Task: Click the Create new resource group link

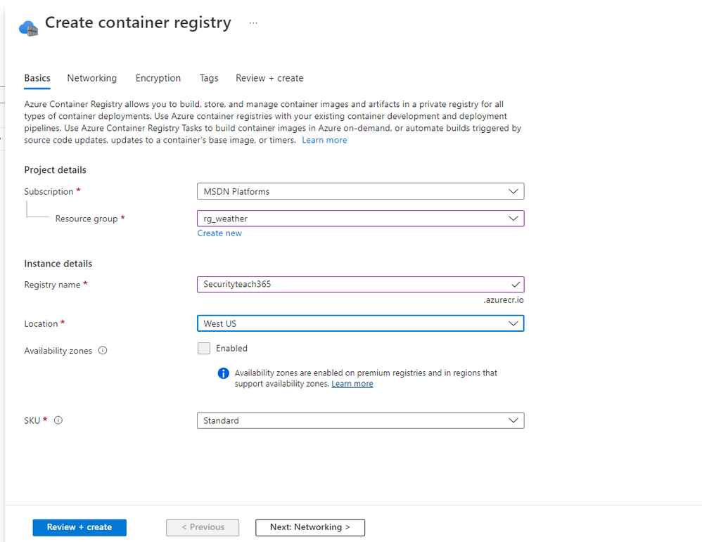Action: (x=219, y=233)
